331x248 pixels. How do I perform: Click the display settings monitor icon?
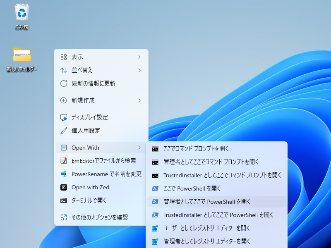64,117
